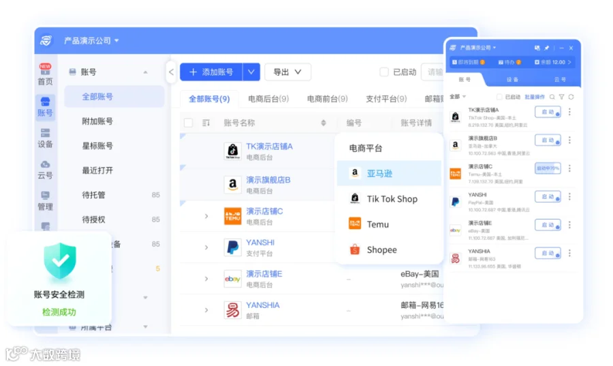Open the 首页 home sidebar icon

(x=45, y=74)
